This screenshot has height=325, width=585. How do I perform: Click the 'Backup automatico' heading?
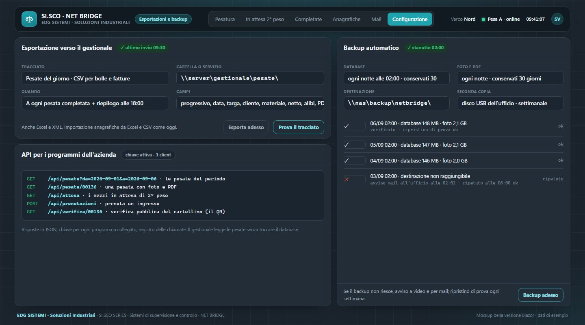371,48
